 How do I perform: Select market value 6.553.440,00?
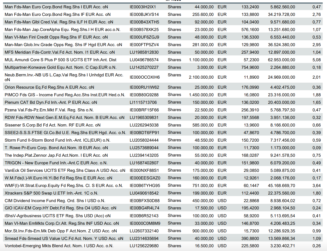[x=283, y=37]
